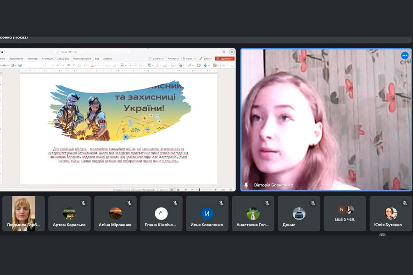413x275 pixels.
Task: Expand the Показ presentation dropdown arrow
Action: click(195, 59)
